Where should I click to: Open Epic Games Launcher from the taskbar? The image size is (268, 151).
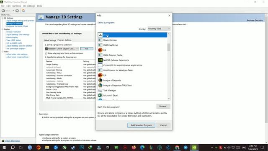[108, 147]
